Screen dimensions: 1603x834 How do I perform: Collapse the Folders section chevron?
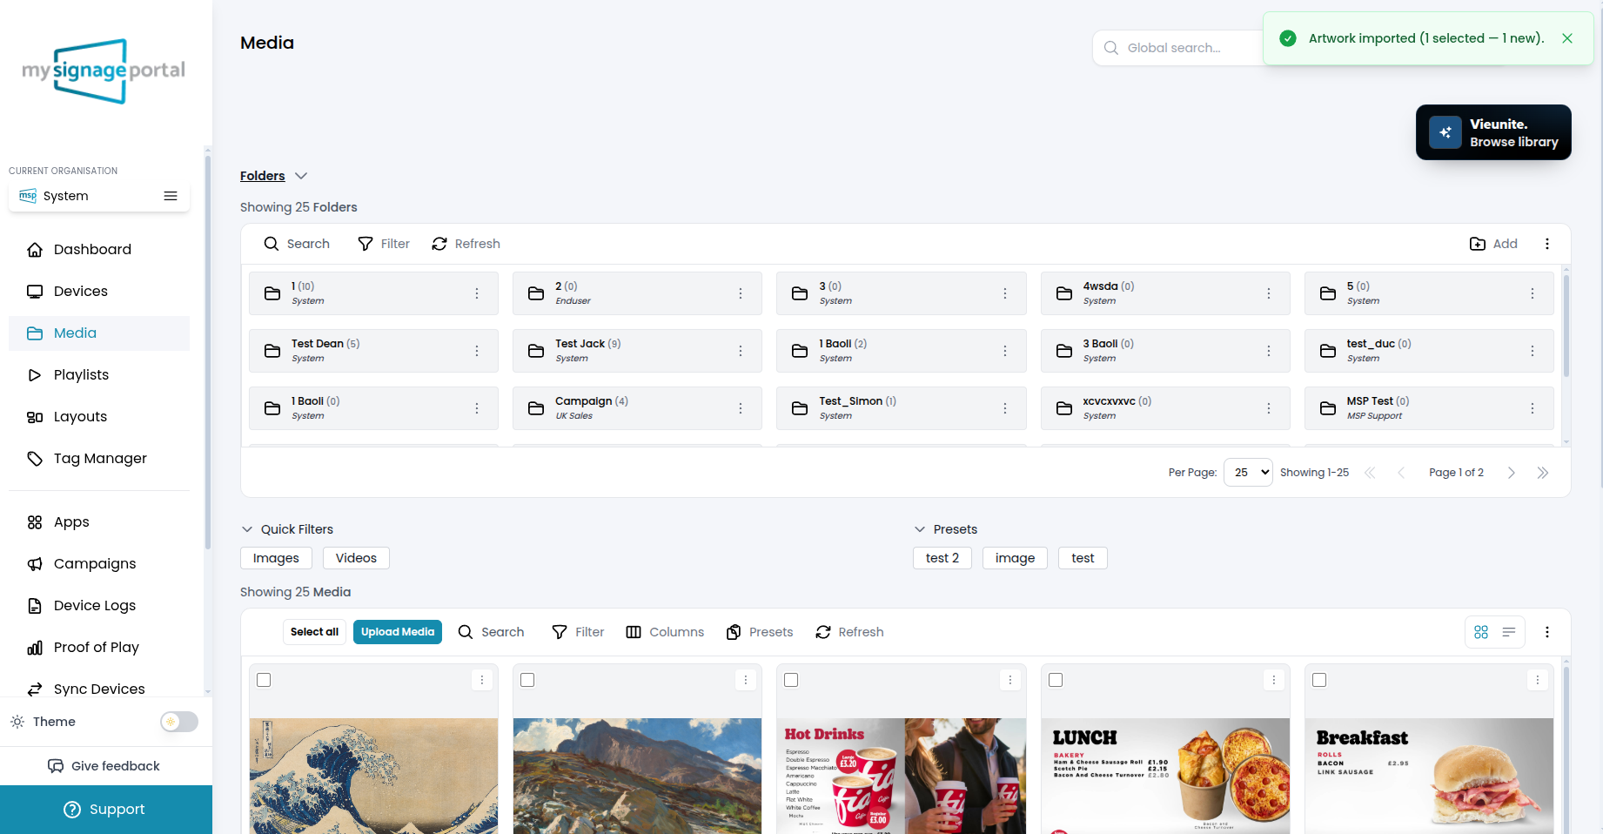point(301,176)
